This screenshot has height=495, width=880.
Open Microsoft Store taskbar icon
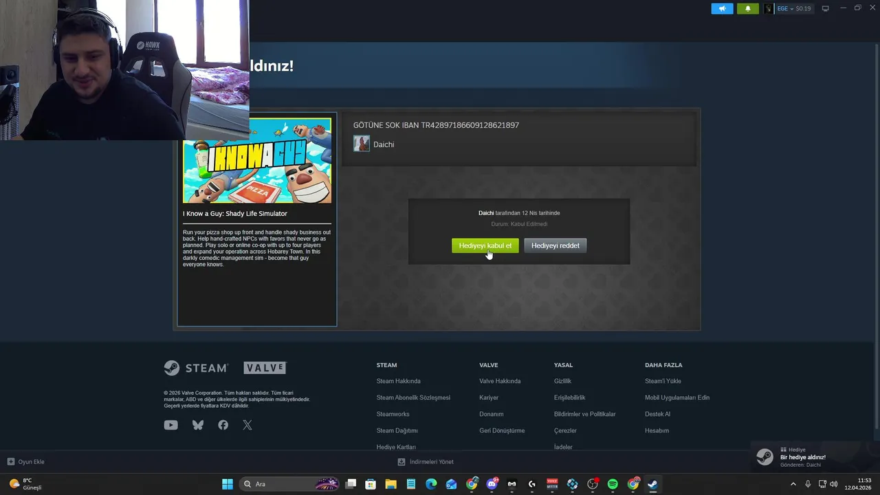click(371, 484)
